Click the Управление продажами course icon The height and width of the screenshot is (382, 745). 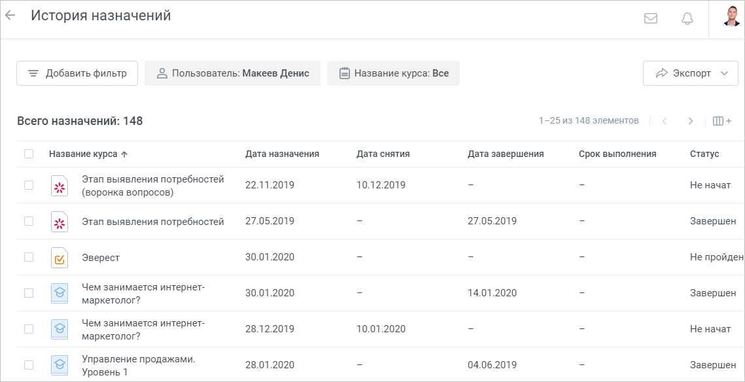[x=60, y=366]
